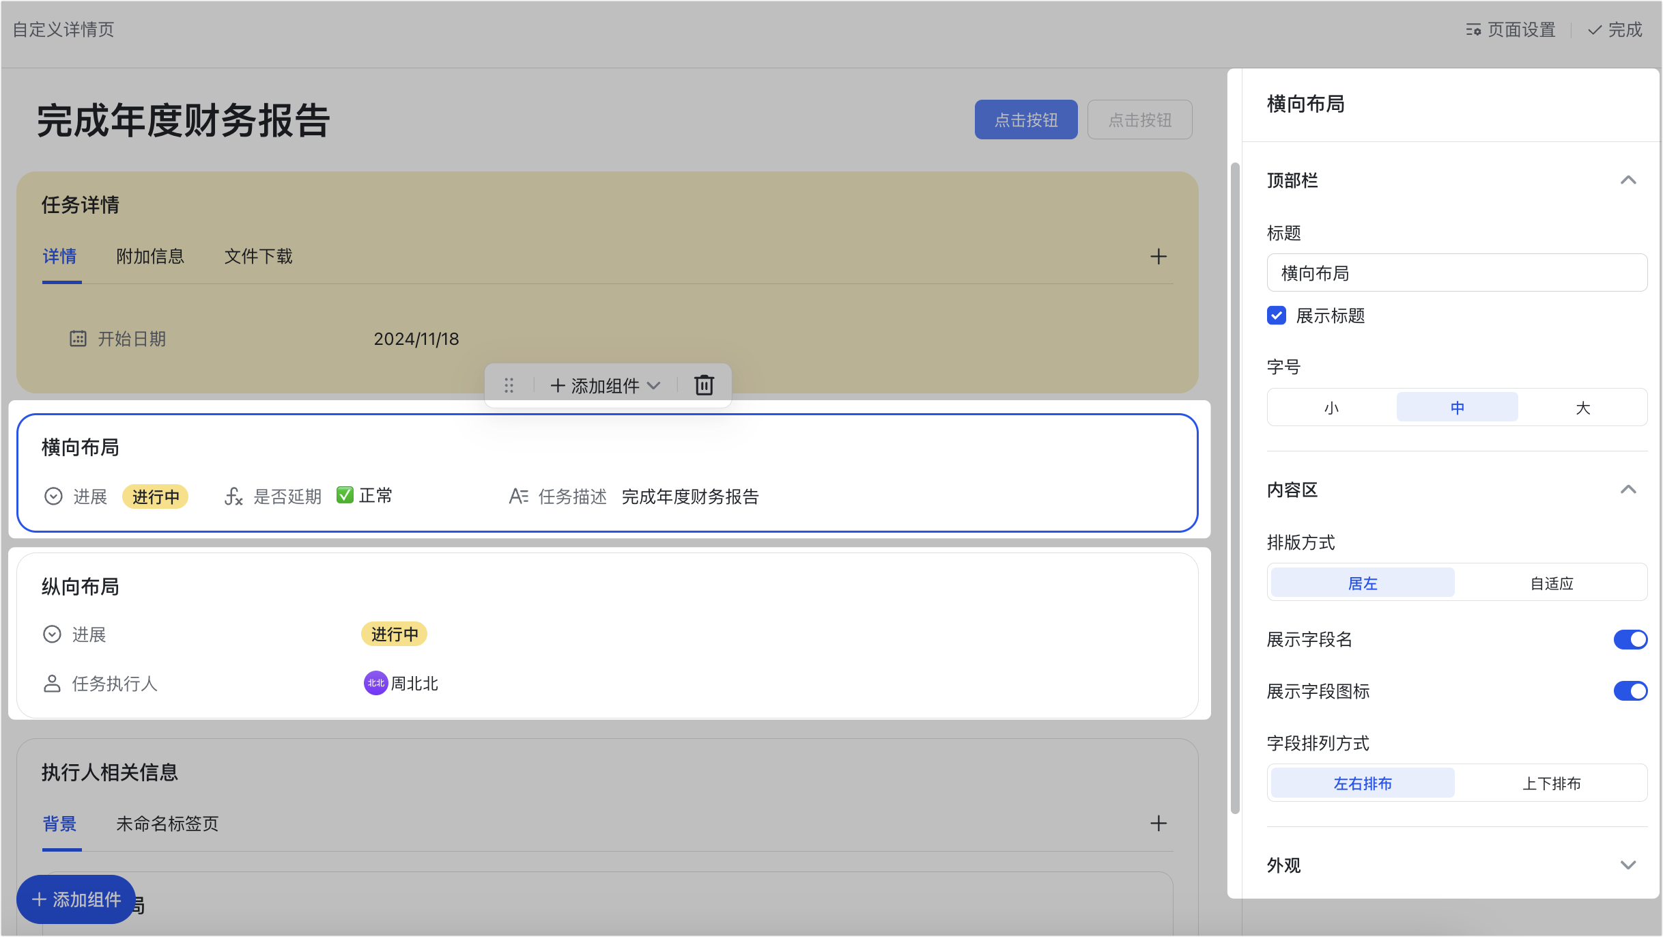1663x937 pixels.
Task: Click the 完成年度财务报告 page title
Action: tap(184, 121)
